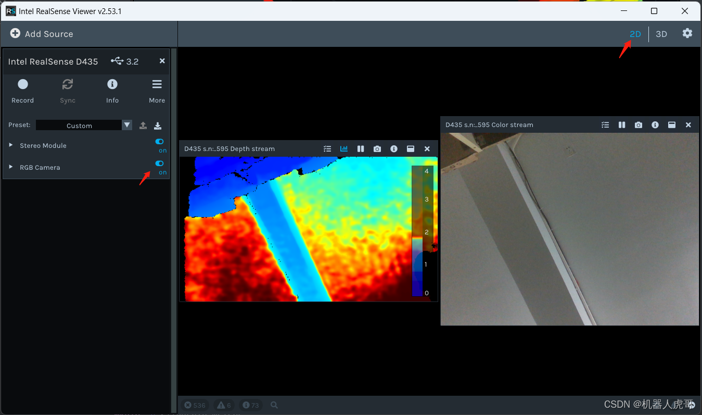Pause the Color stream

(x=622, y=125)
